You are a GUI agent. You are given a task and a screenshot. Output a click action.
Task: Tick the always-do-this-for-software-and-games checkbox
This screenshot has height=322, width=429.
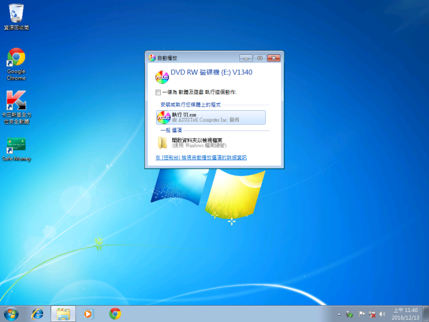158,92
